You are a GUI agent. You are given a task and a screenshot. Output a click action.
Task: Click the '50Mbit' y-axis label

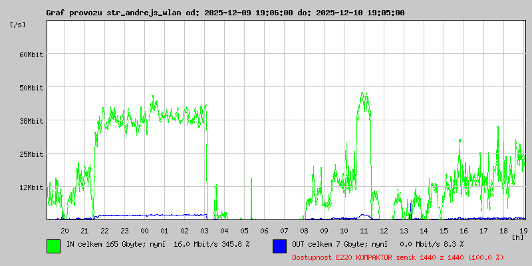click(x=31, y=88)
